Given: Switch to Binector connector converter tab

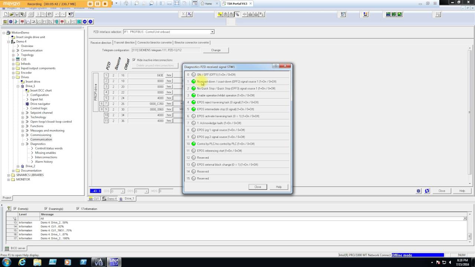Looking at the screenshot, I should 192,43.
